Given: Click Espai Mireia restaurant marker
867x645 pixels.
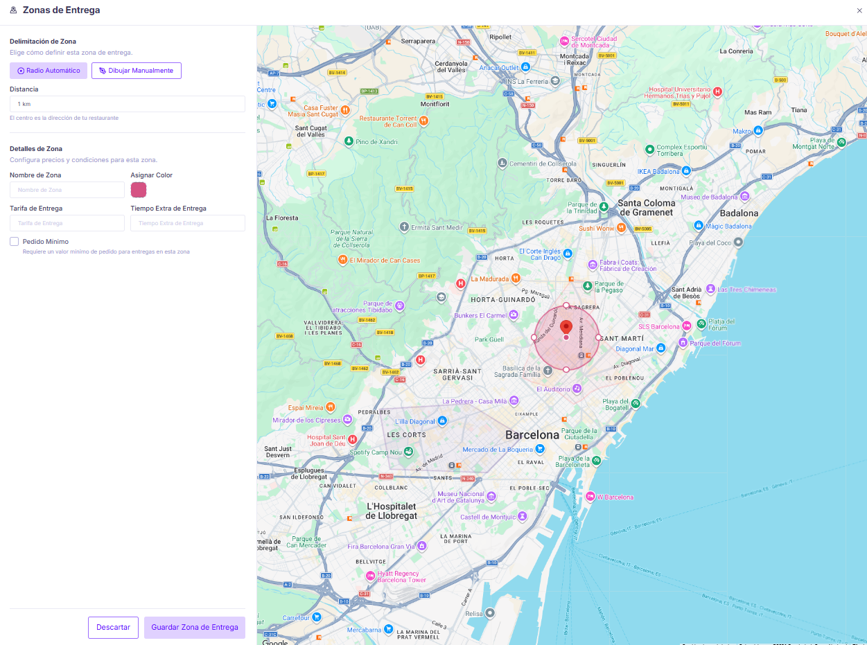Looking at the screenshot, I should (x=331, y=407).
